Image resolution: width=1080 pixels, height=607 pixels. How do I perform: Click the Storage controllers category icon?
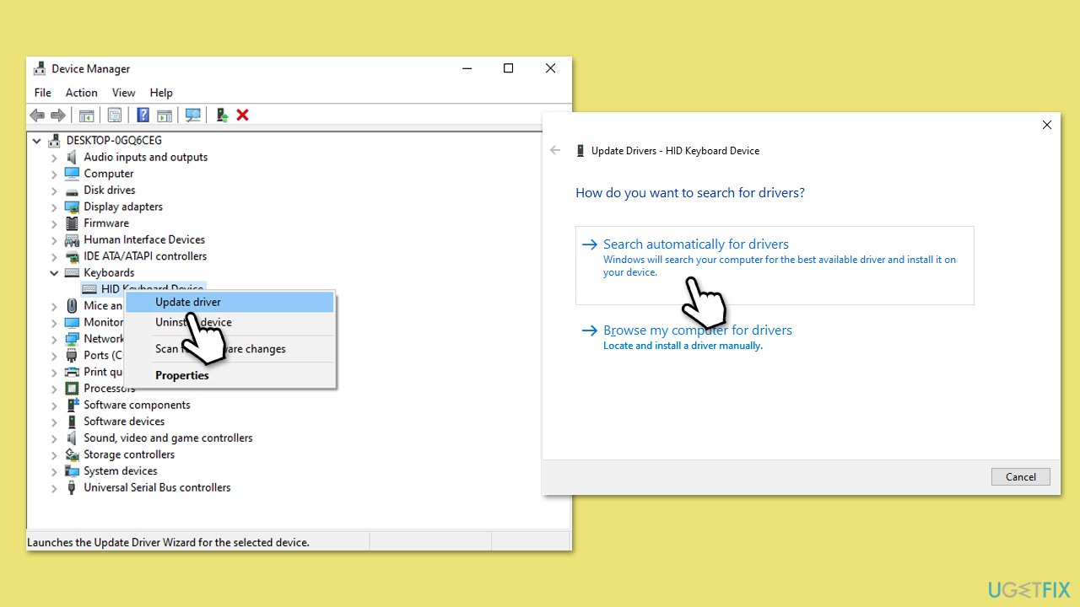73,454
